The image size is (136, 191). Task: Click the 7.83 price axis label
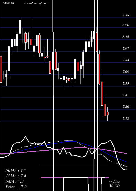click(126, 60)
